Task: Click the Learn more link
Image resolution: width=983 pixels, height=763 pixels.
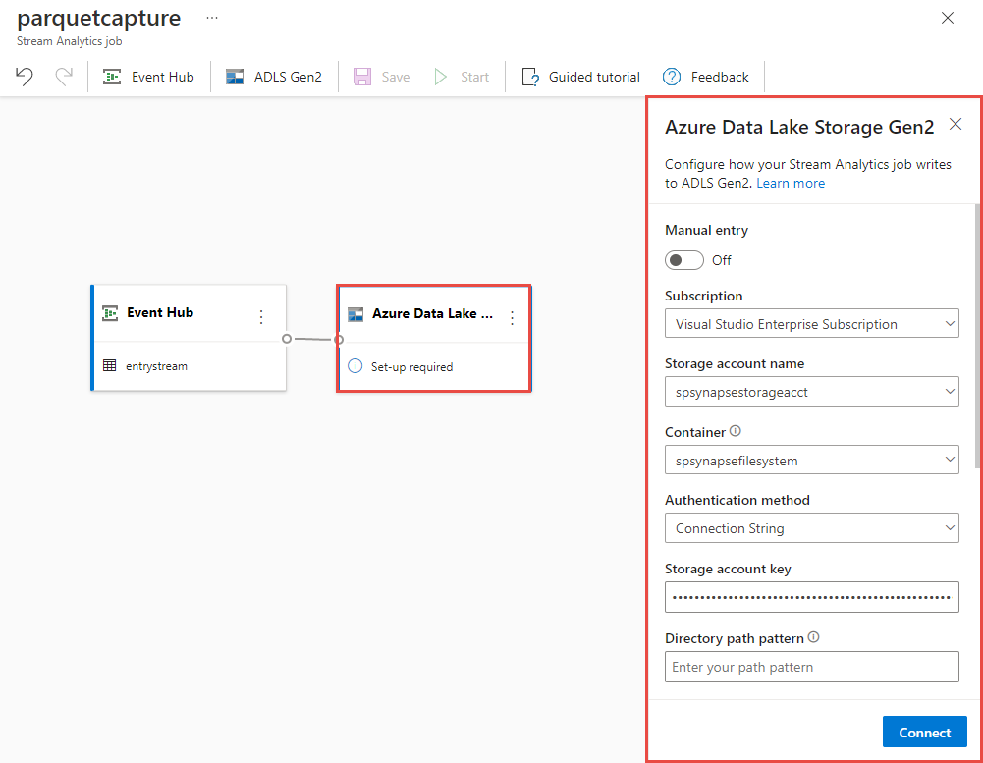Action: coord(791,183)
